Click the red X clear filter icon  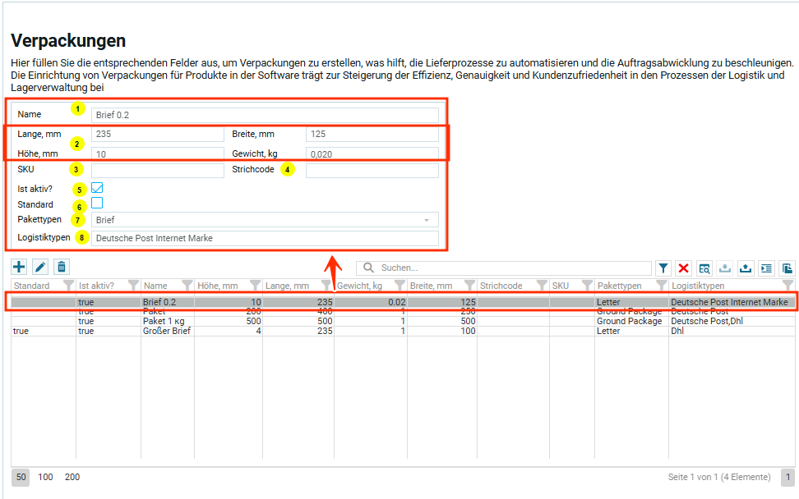684,268
